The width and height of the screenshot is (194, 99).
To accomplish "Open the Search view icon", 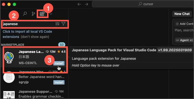I will click(25, 14).
